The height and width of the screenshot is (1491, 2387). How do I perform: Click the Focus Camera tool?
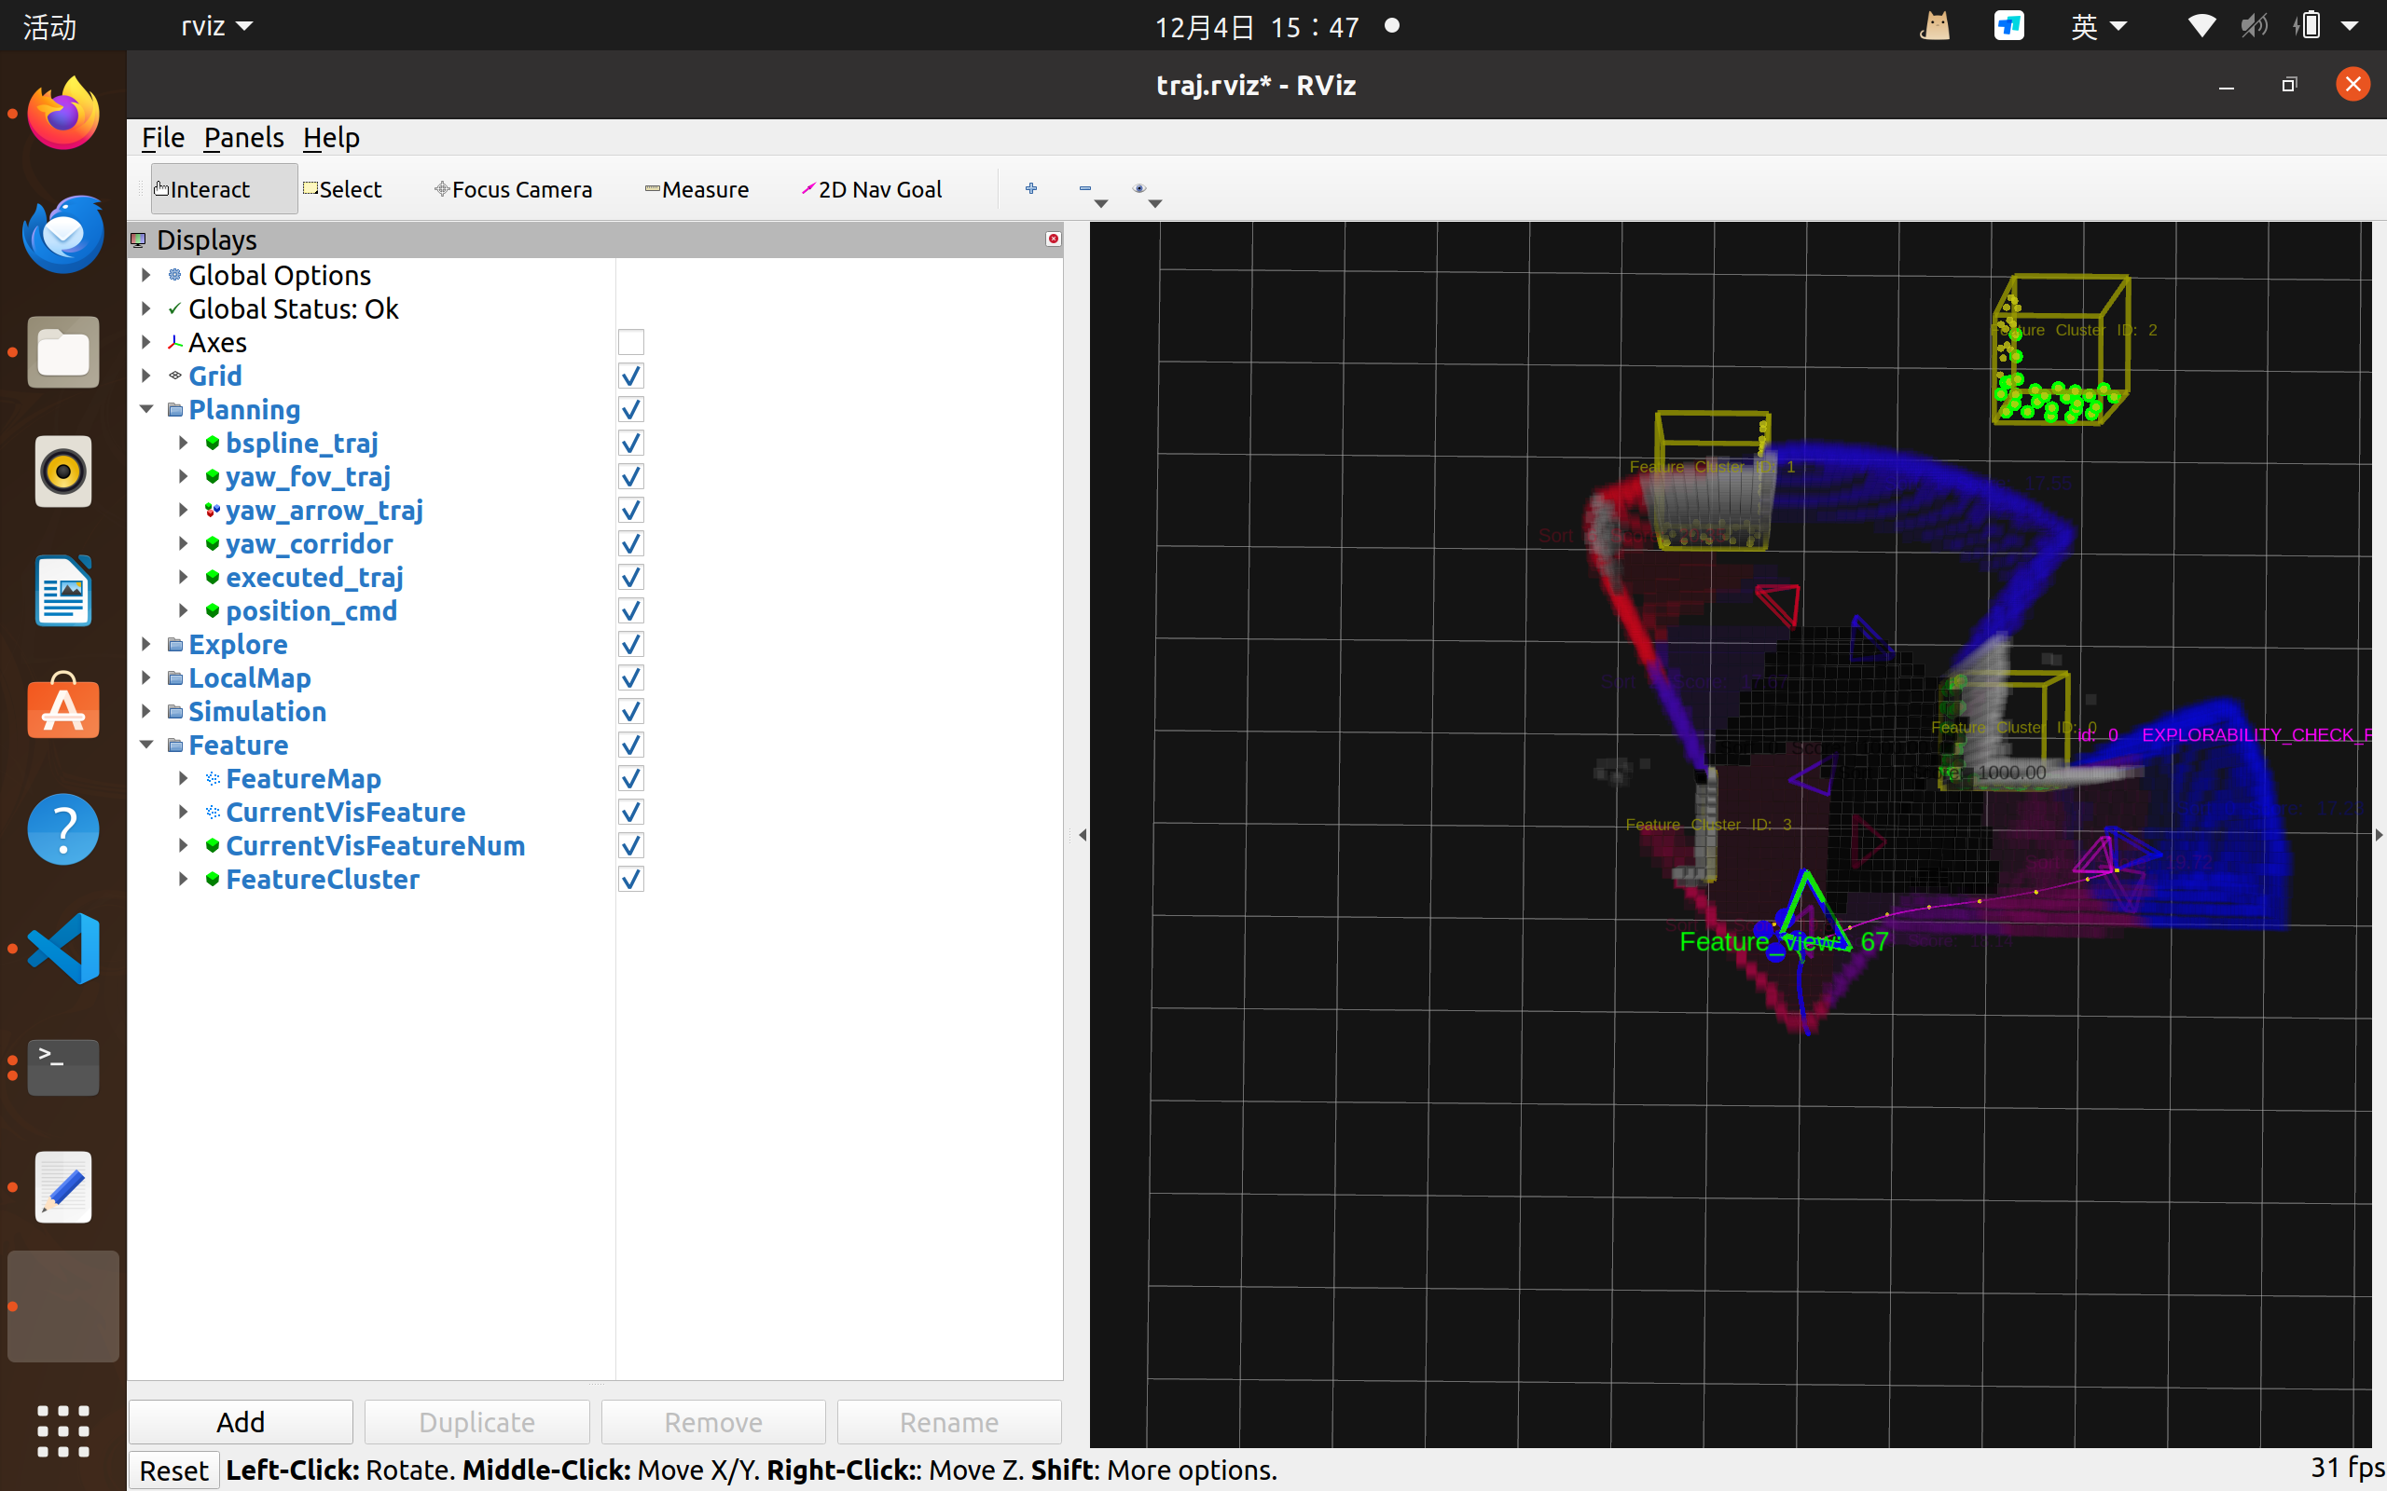pos(513,188)
